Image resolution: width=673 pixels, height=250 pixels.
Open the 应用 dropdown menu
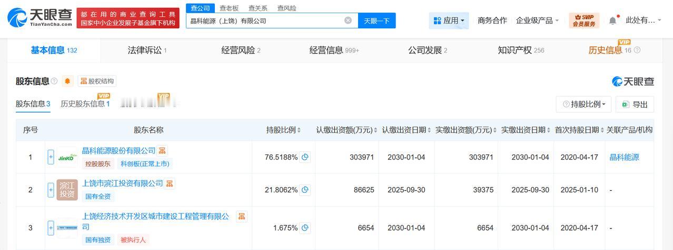pyautogui.click(x=449, y=20)
